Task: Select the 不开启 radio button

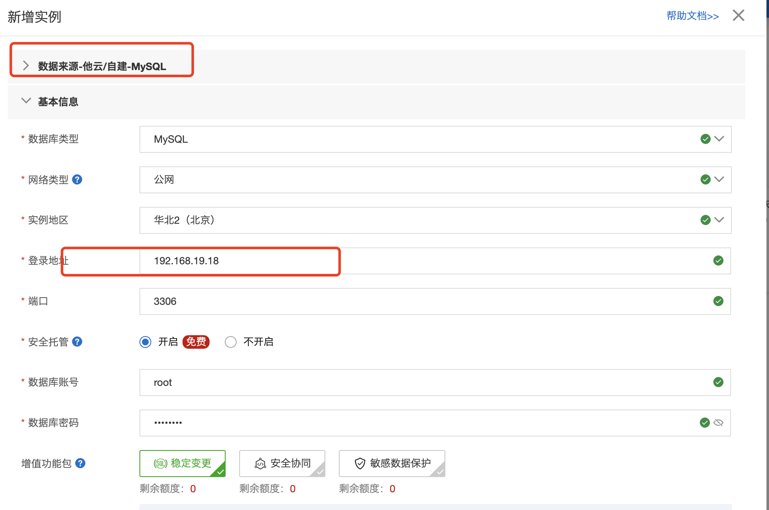Action: point(231,342)
